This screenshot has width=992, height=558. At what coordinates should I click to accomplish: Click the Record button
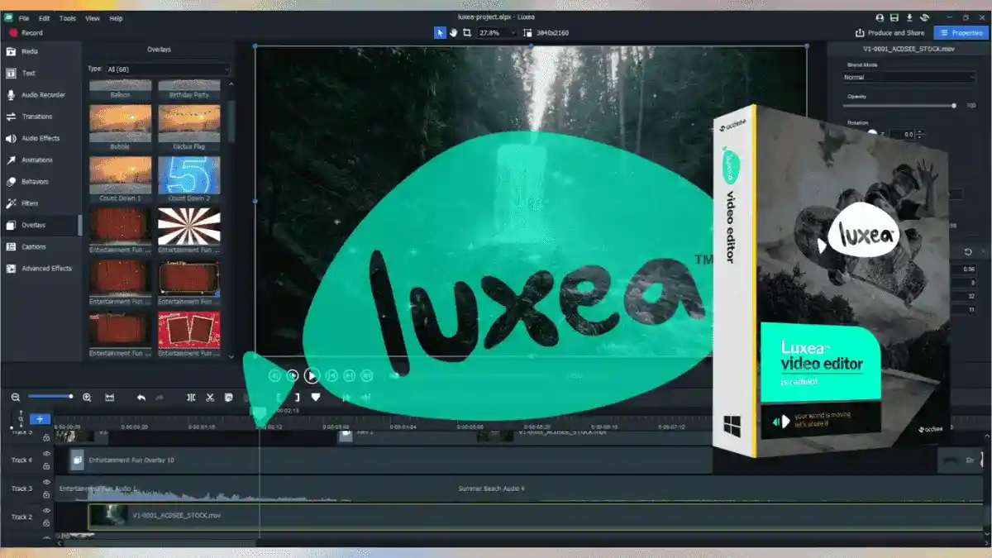[x=25, y=33]
